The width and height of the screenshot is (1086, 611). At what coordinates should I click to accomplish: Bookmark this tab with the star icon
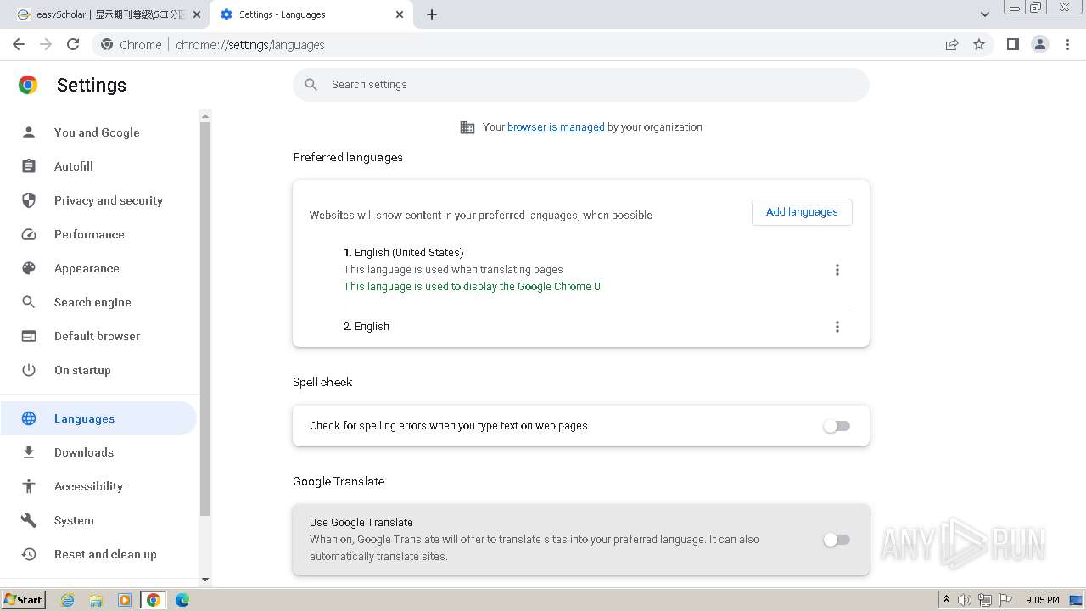click(x=979, y=44)
